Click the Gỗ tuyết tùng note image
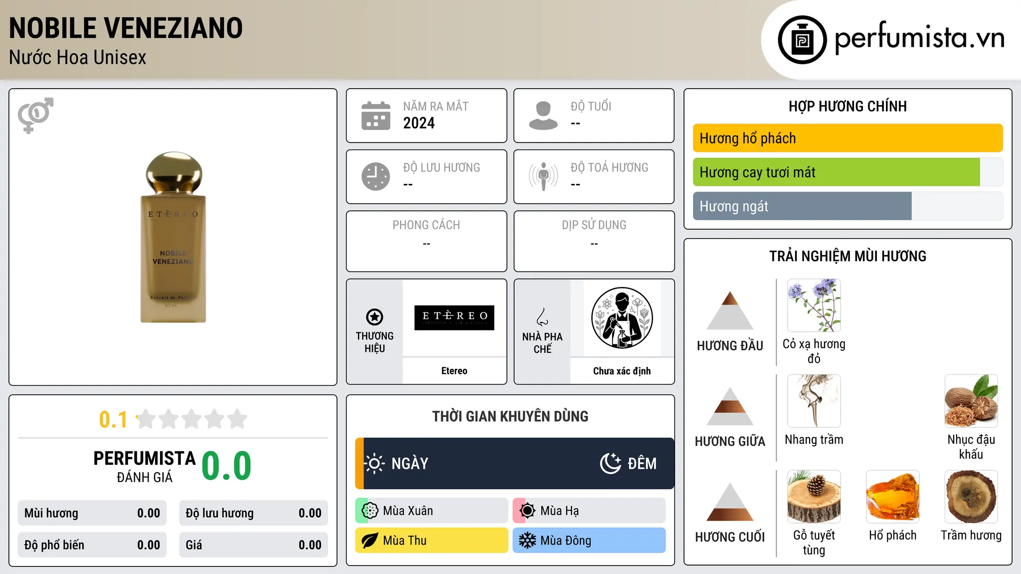Screen dimensions: 1021x574 pos(814,497)
